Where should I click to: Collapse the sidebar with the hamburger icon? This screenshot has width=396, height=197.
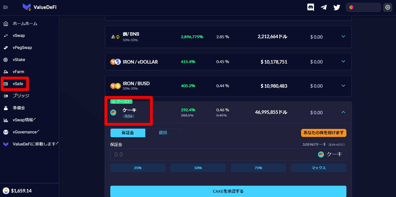coord(5,7)
